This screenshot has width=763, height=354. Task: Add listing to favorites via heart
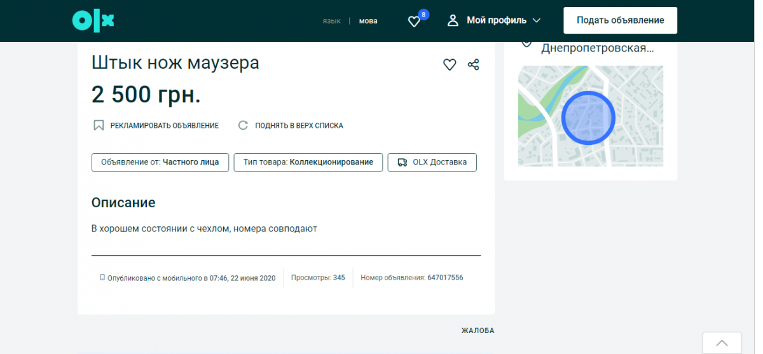(450, 64)
